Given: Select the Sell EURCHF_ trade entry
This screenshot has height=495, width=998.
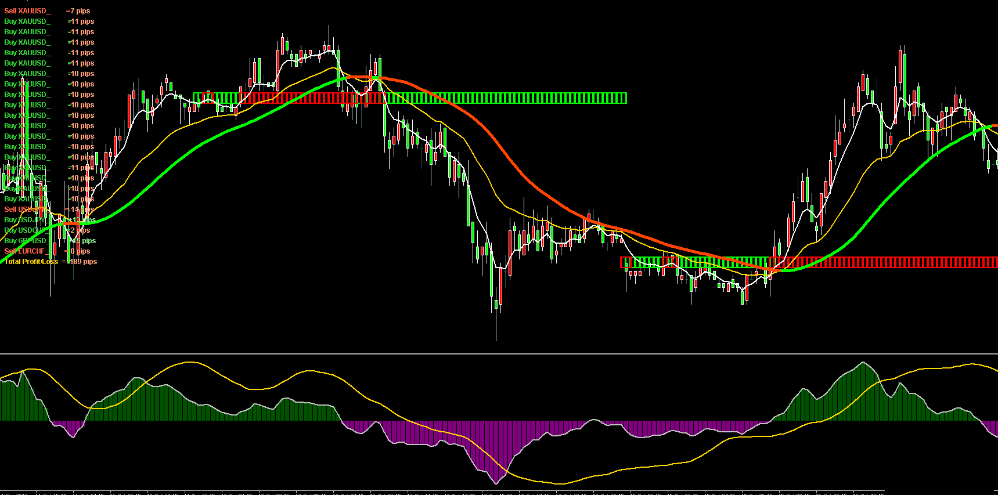Looking at the screenshot, I should click(46, 251).
